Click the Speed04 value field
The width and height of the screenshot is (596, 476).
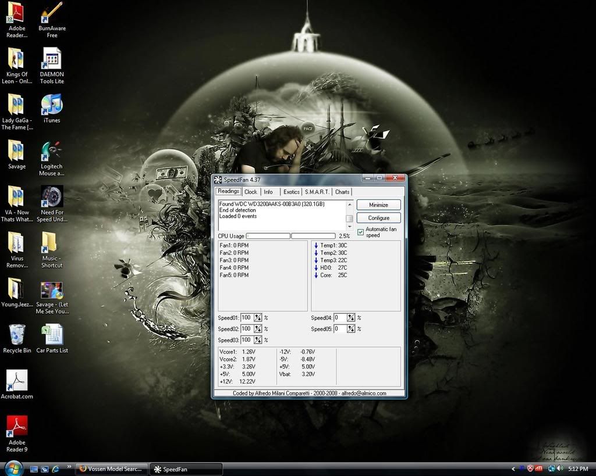(340, 318)
